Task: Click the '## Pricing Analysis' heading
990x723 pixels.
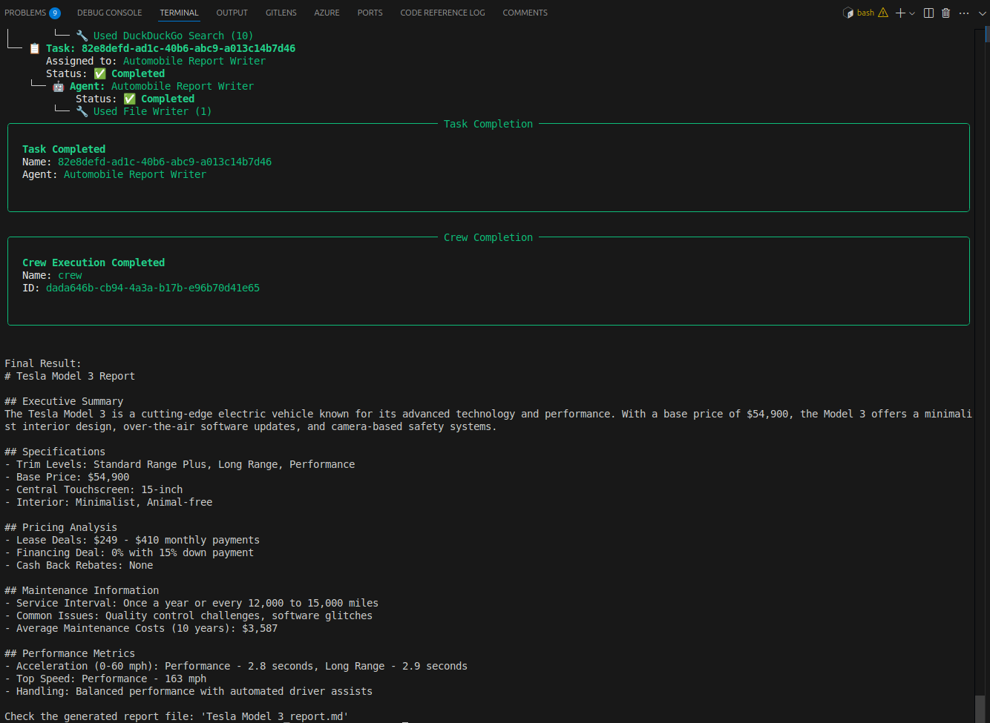Action: click(61, 527)
